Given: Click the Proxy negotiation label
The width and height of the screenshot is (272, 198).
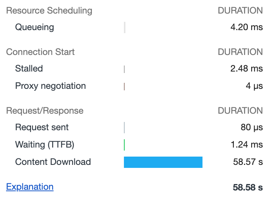Looking at the screenshot, I should [x=50, y=86].
